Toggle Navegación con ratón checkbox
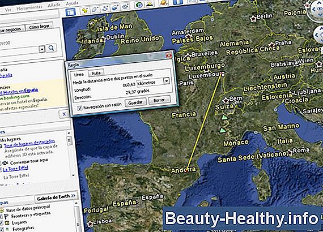The width and height of the screenshot is (323, 232). coord(80,108)
